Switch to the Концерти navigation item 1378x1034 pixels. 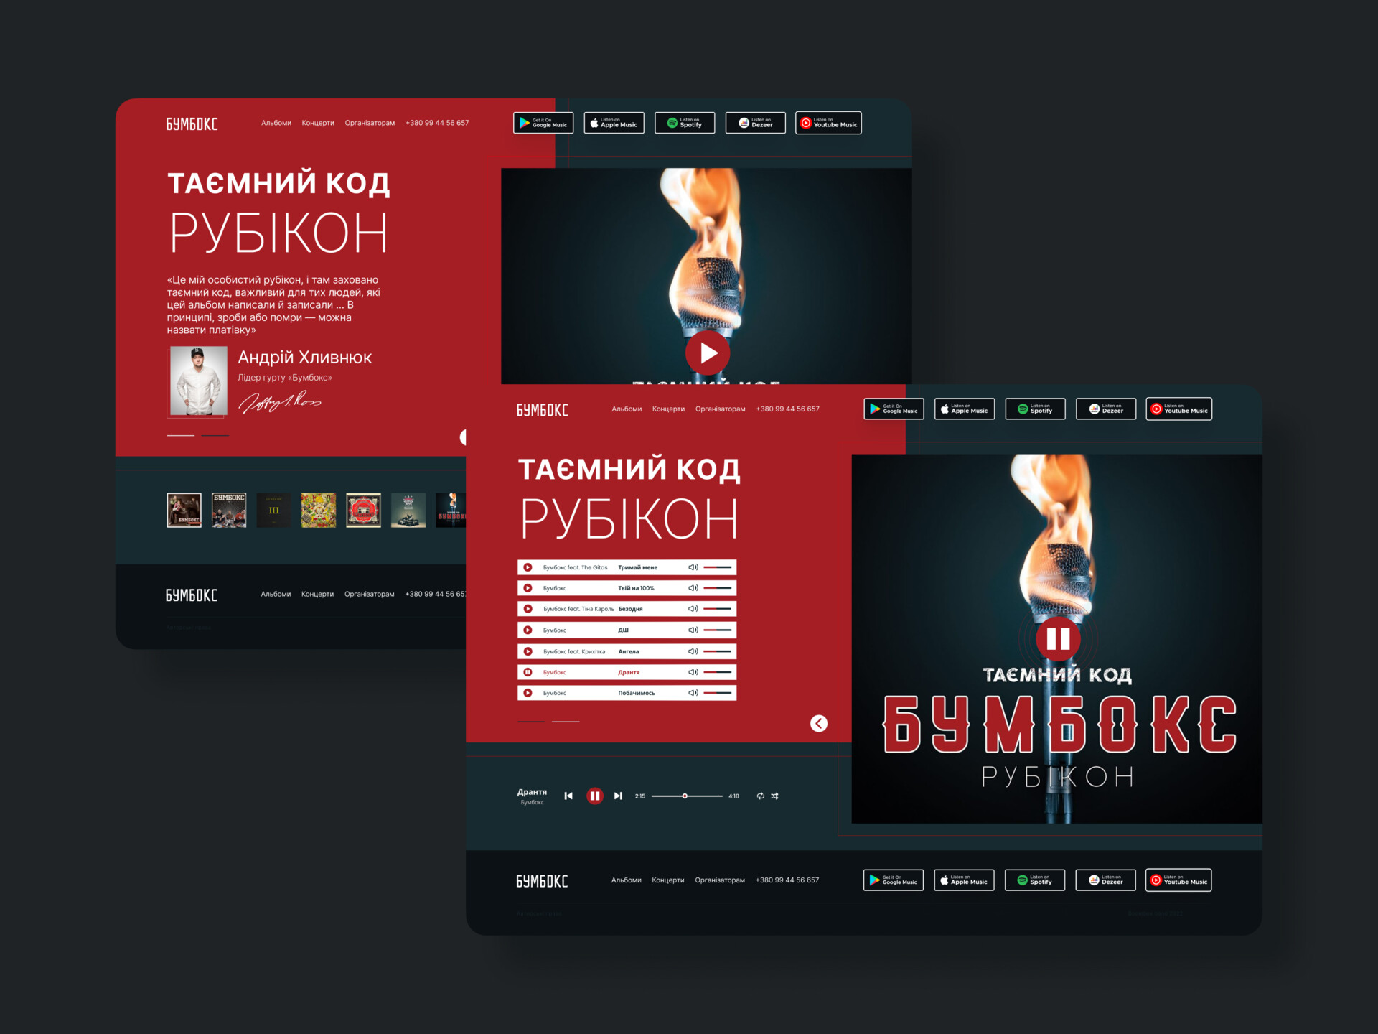pyautogui.click(x=668, y=409)
